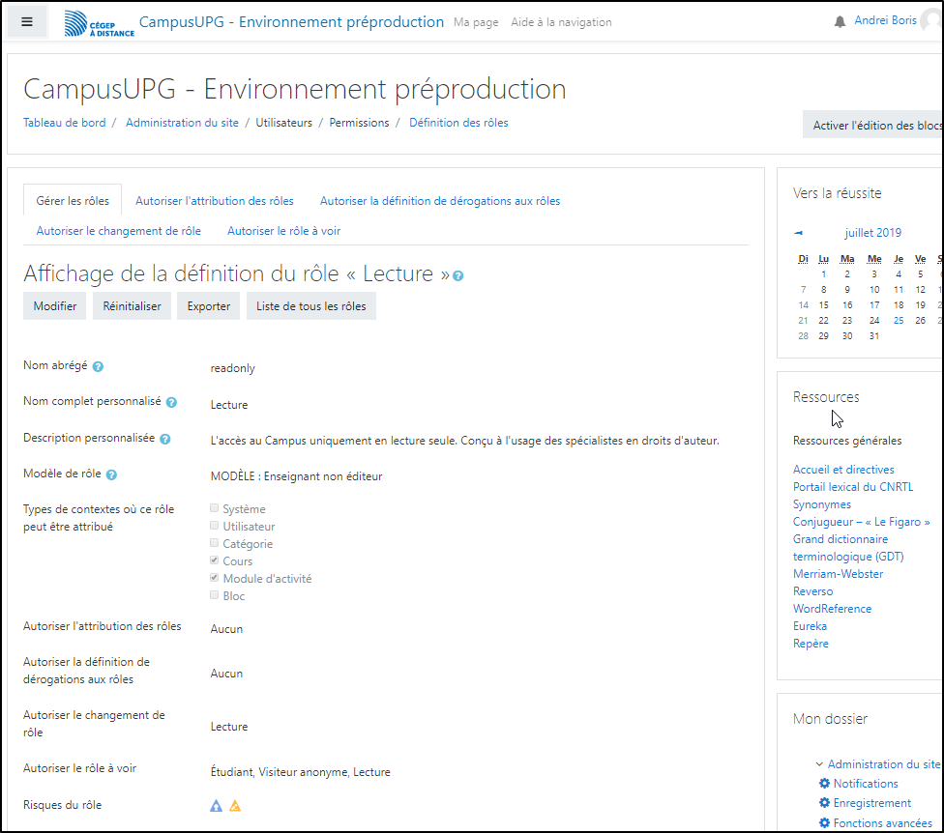Image resolution: width=944 pixels, height=833 pixels.
Task: Open the Aide à la navigation menu
Action: 561,22
